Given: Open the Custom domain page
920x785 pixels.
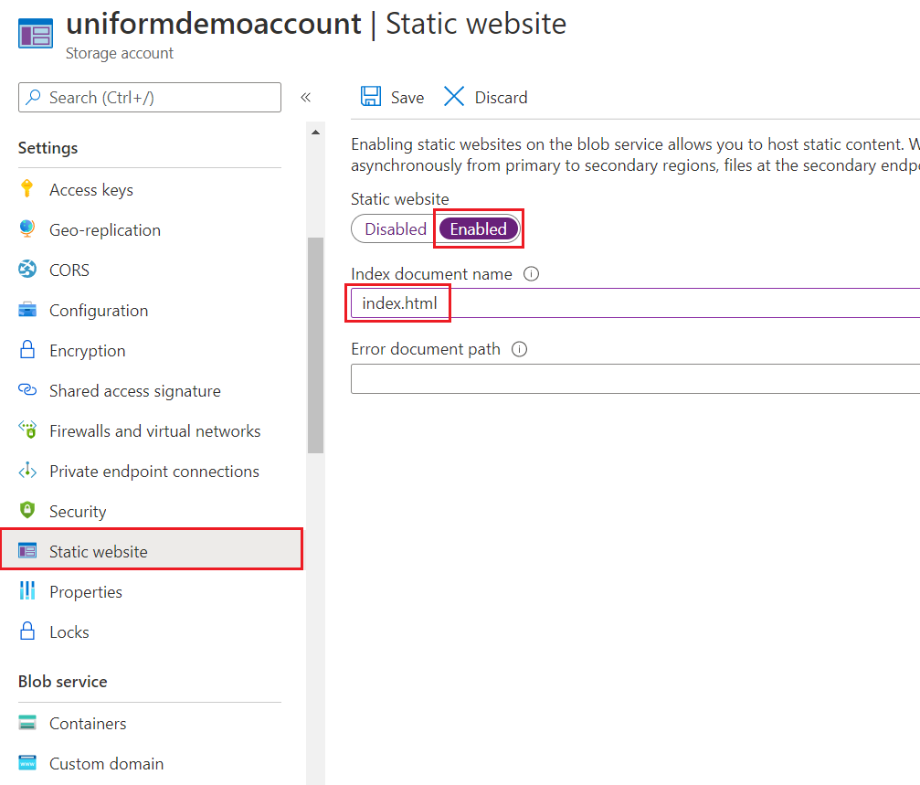Looking at the screenshot, I should (106, 763).
